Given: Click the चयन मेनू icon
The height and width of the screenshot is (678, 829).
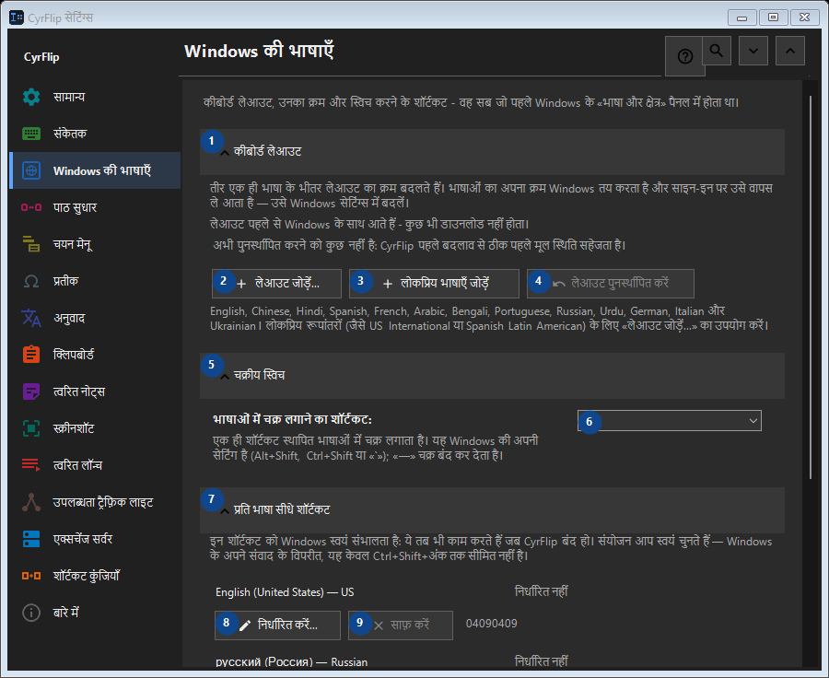Looking at the screenshot, I should [x=31, y=244].
